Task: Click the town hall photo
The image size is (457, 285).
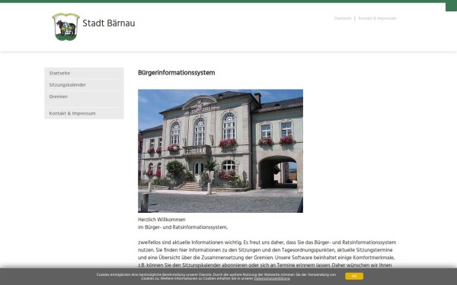Action: click(220, 151)
